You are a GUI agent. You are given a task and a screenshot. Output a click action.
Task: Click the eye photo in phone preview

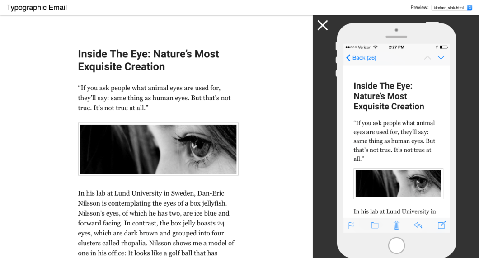pyautogui.click(x=399, y=183)
